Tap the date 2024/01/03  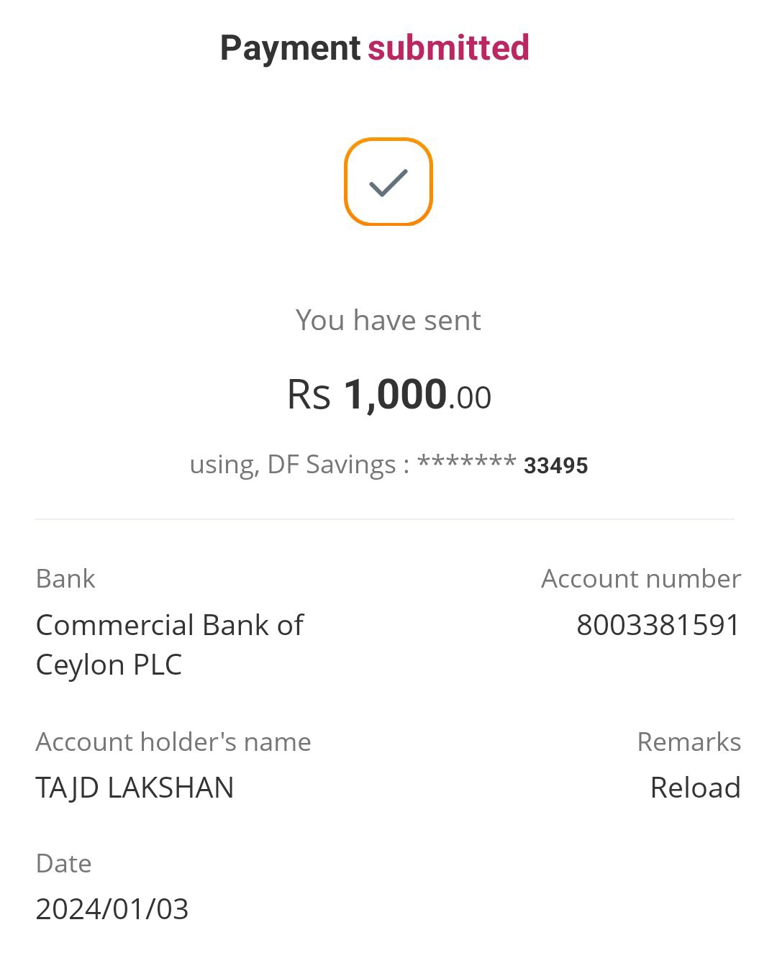112,909
